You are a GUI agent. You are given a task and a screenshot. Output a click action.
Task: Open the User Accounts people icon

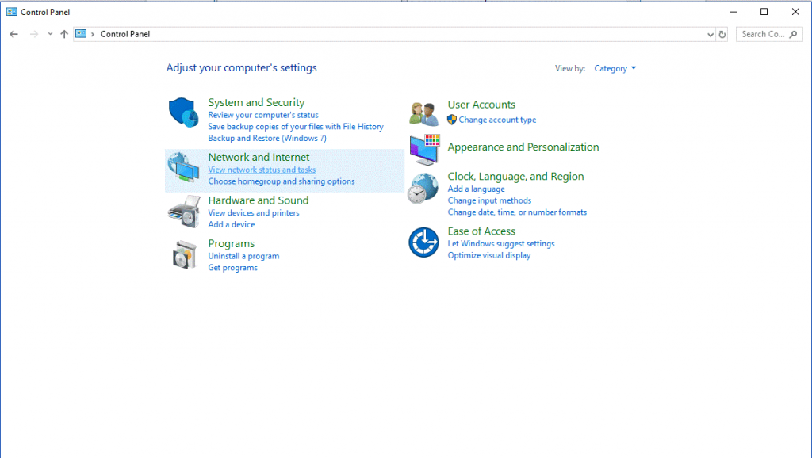pos(423,114)
